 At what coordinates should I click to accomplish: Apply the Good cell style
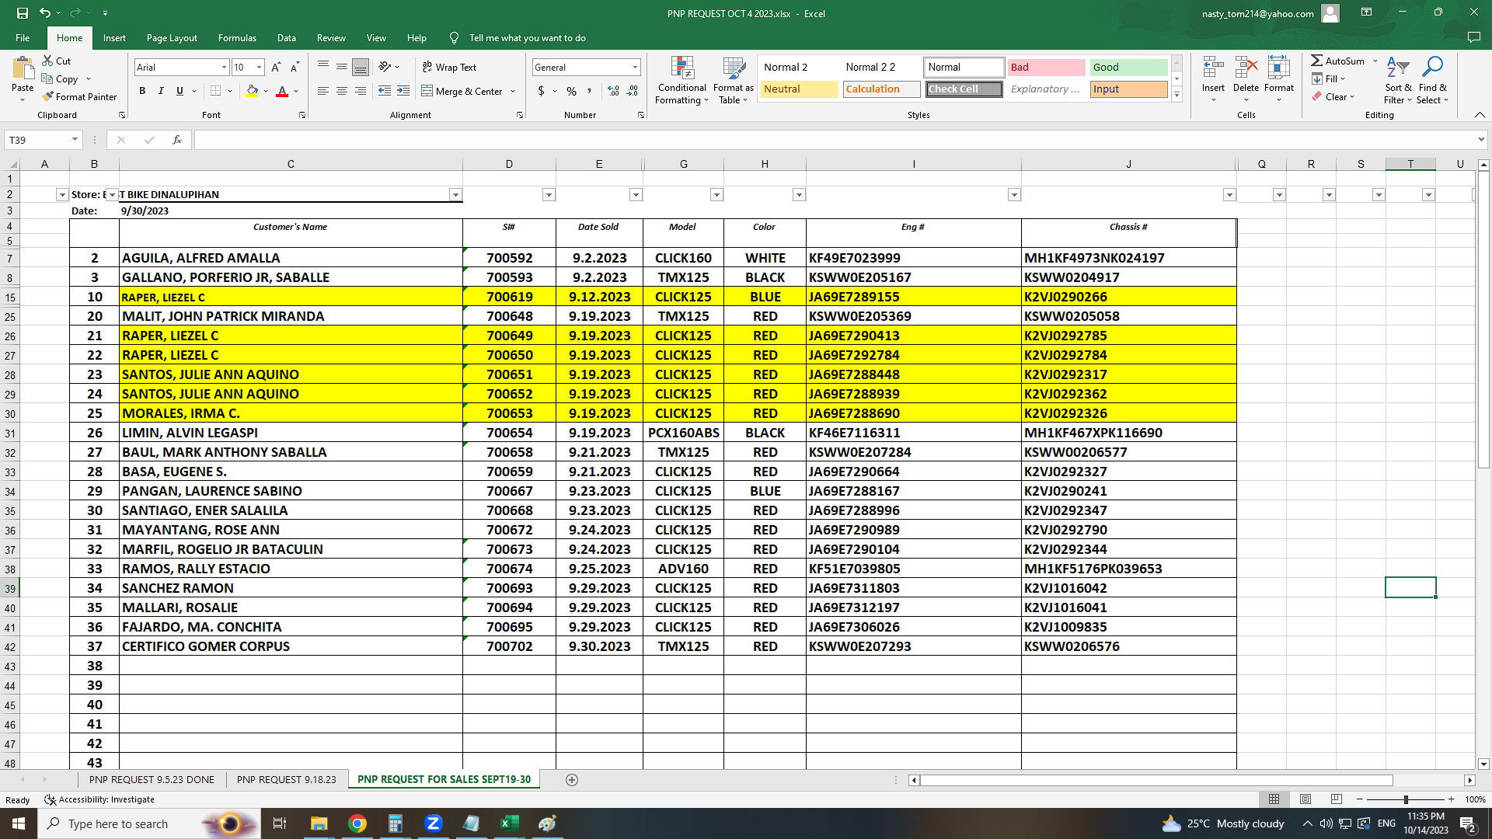coord(1128,68)
